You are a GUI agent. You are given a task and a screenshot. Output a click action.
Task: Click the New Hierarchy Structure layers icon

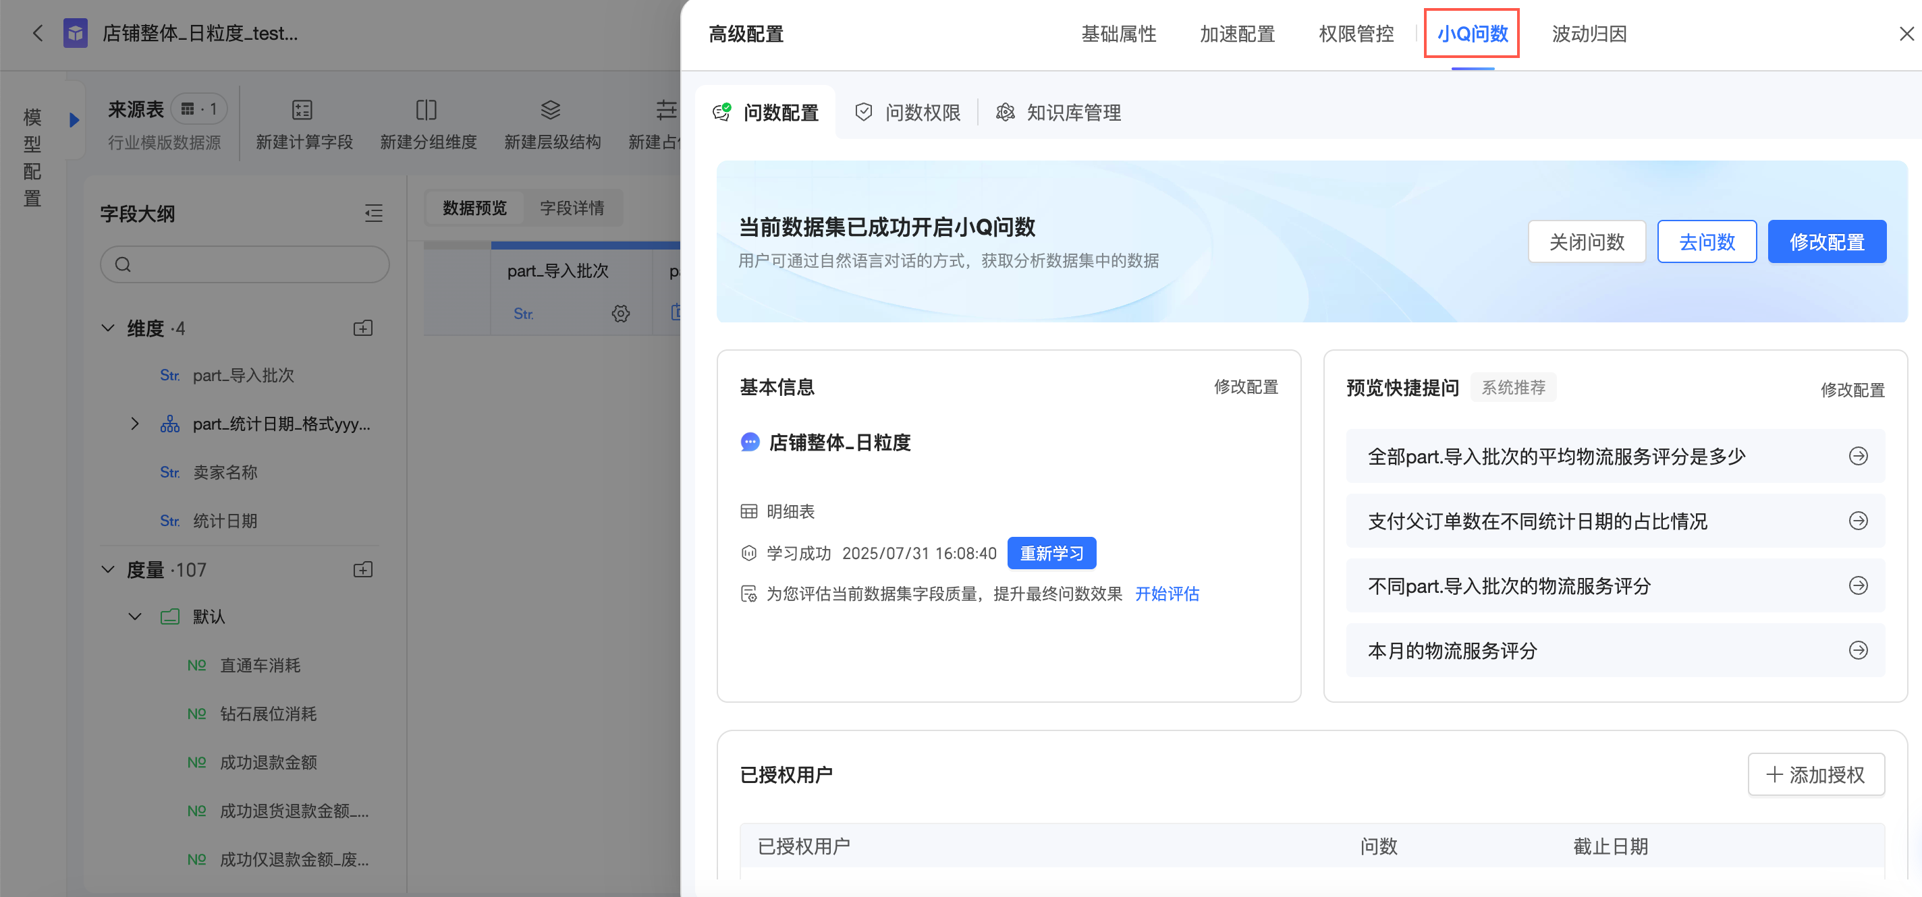(551, 111)
